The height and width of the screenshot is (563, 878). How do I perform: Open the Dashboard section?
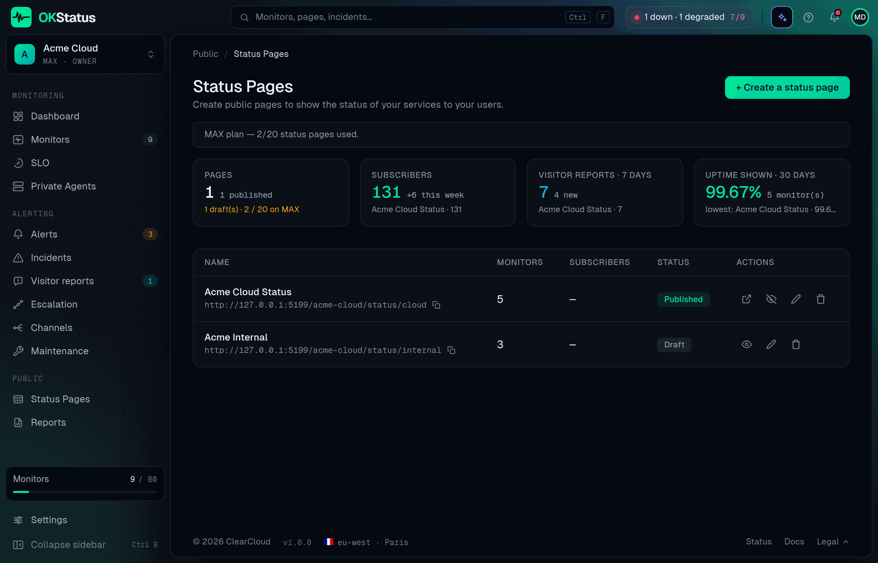pyautogui.click(x=85, y=116)
